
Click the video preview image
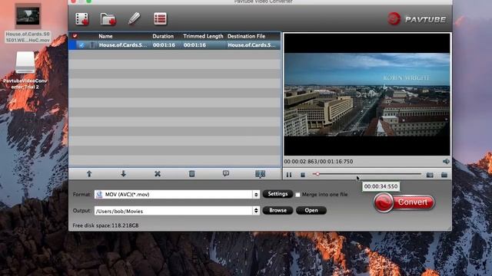367,94
